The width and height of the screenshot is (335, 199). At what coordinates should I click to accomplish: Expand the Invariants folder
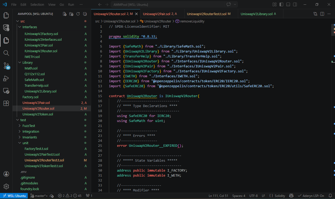click(52, 137)
